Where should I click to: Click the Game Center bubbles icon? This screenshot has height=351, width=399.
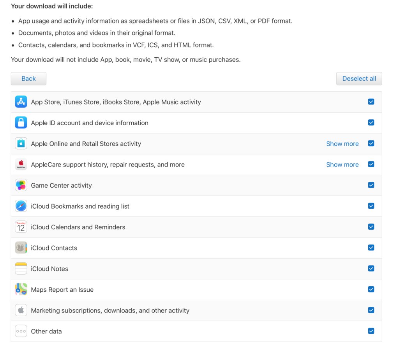pos(21,185)
